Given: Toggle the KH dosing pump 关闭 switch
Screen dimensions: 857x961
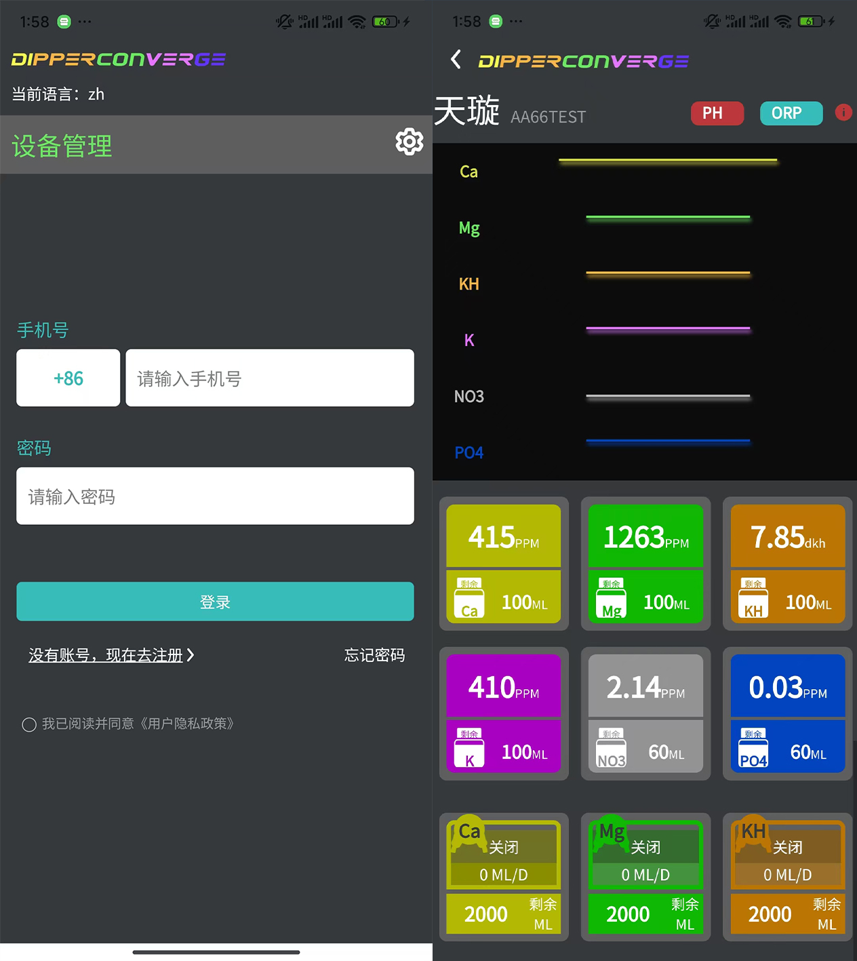Looking at the screenshot, I should [787, 847].
